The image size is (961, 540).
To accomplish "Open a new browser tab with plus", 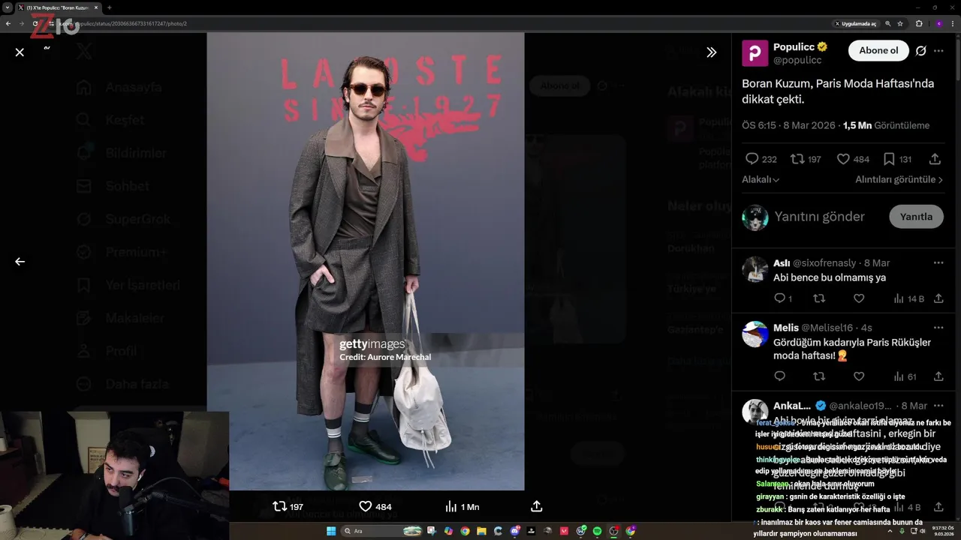I will (x=110, y=7).
